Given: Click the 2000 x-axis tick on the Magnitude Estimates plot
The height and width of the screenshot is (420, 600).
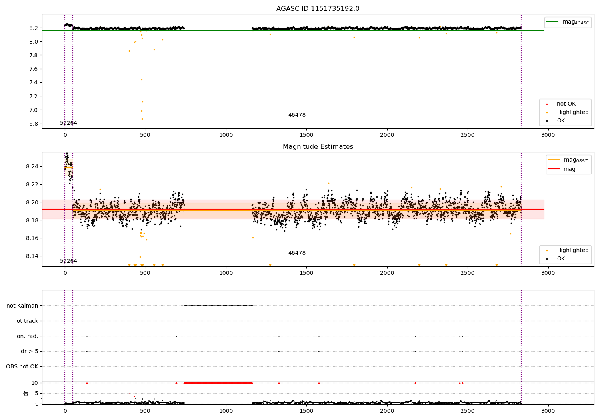Looking at the screenshot, I should (387, 273).
